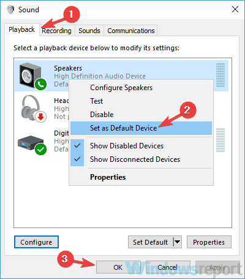Click the OK button
245x279 pixels.
point(118,267)
